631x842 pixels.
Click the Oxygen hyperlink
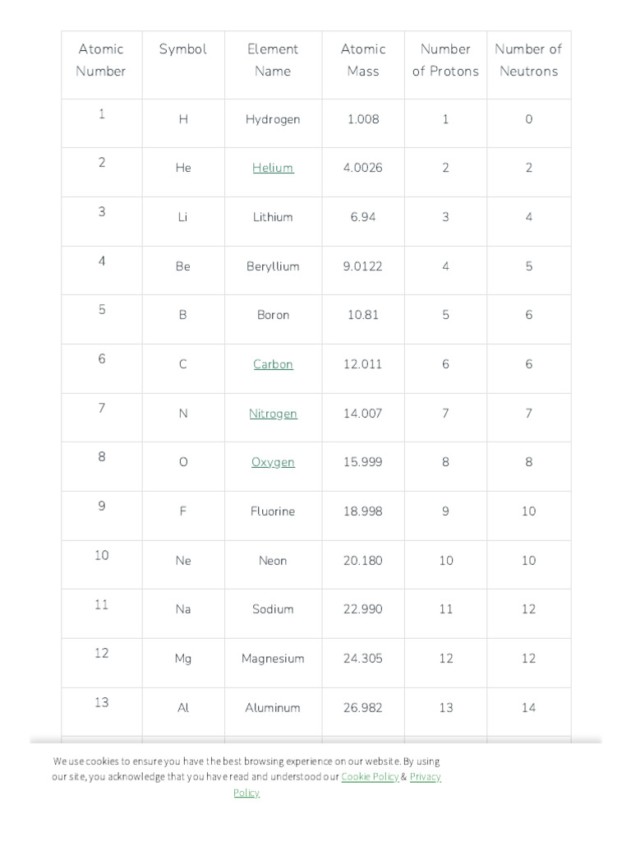point(273,462)
